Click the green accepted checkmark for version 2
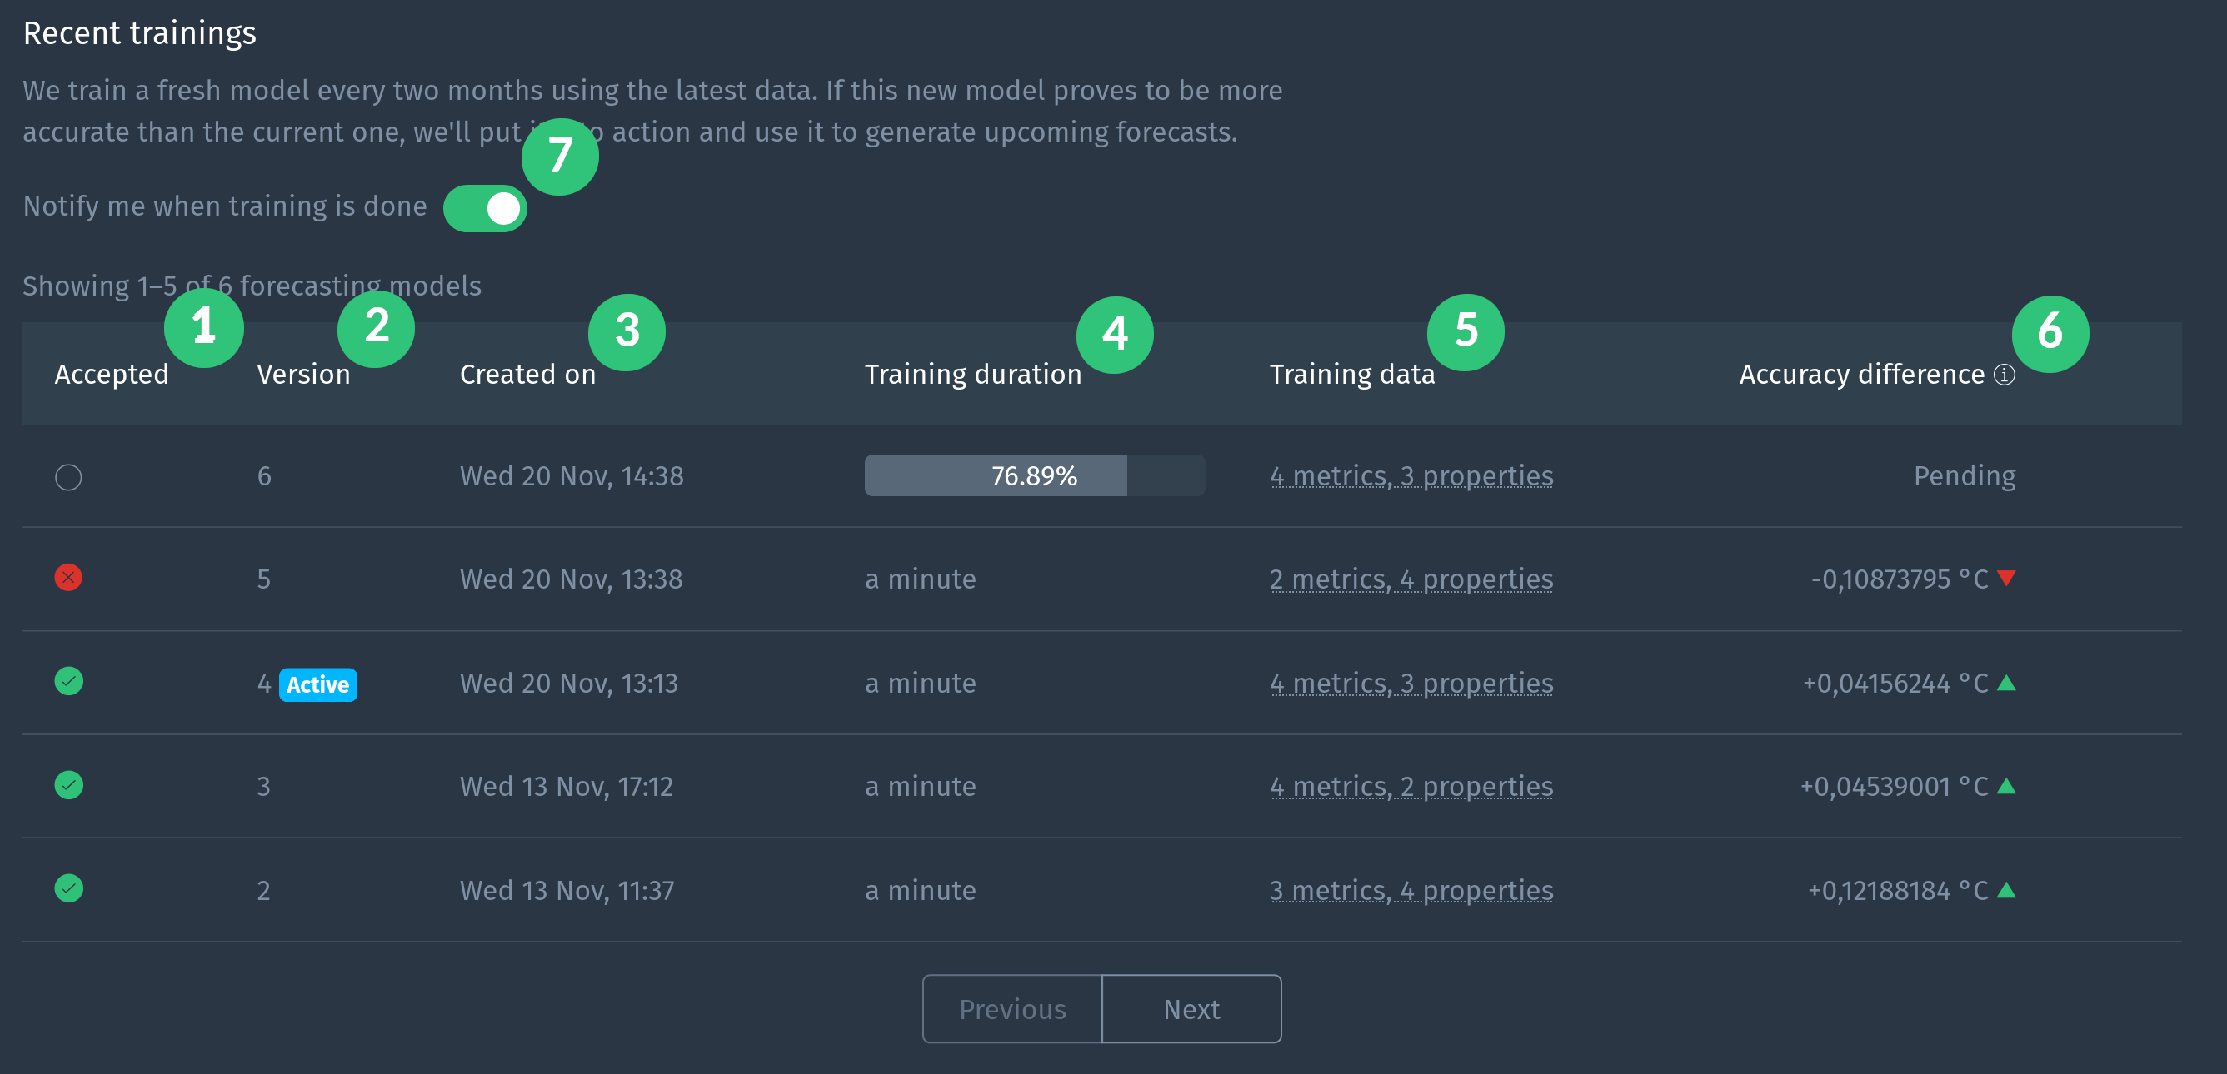This screenshot has width=2227, height=1074. [68, 888]
